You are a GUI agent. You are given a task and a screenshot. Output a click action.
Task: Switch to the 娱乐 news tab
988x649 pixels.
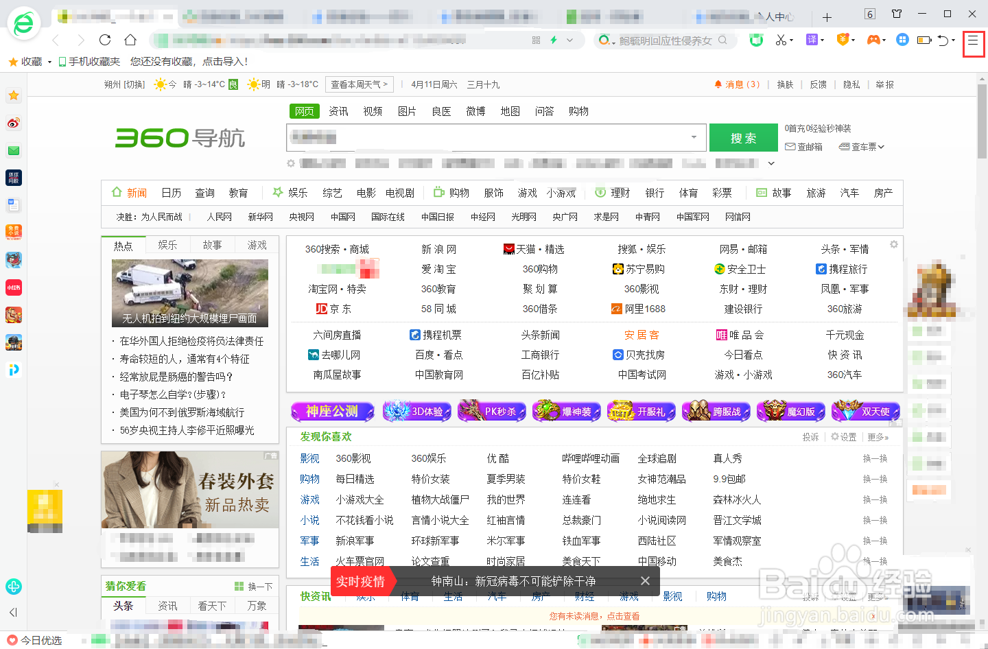tap(167, 245)
